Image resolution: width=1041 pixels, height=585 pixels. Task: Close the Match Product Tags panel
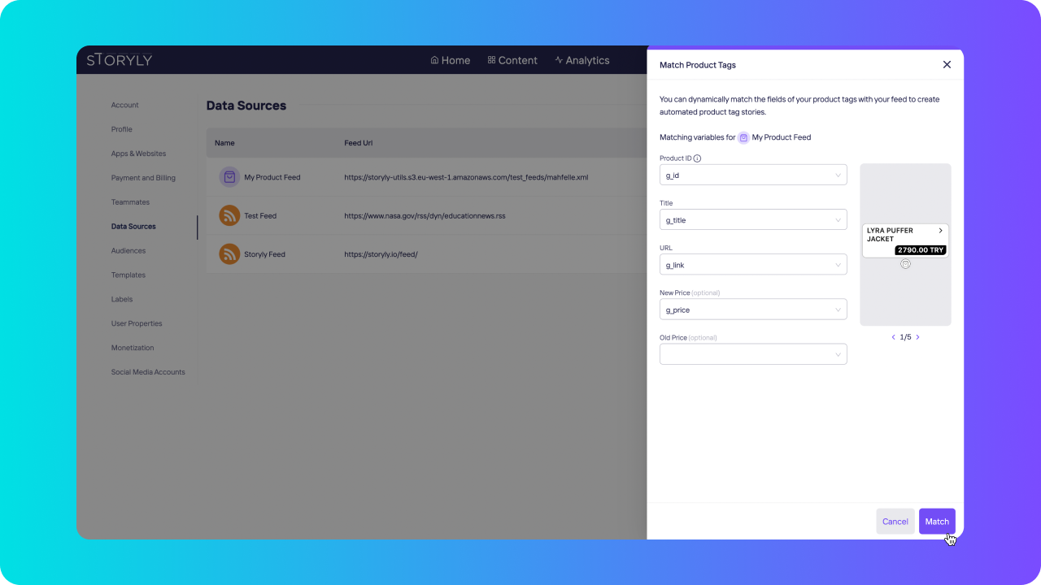[947, 65]
